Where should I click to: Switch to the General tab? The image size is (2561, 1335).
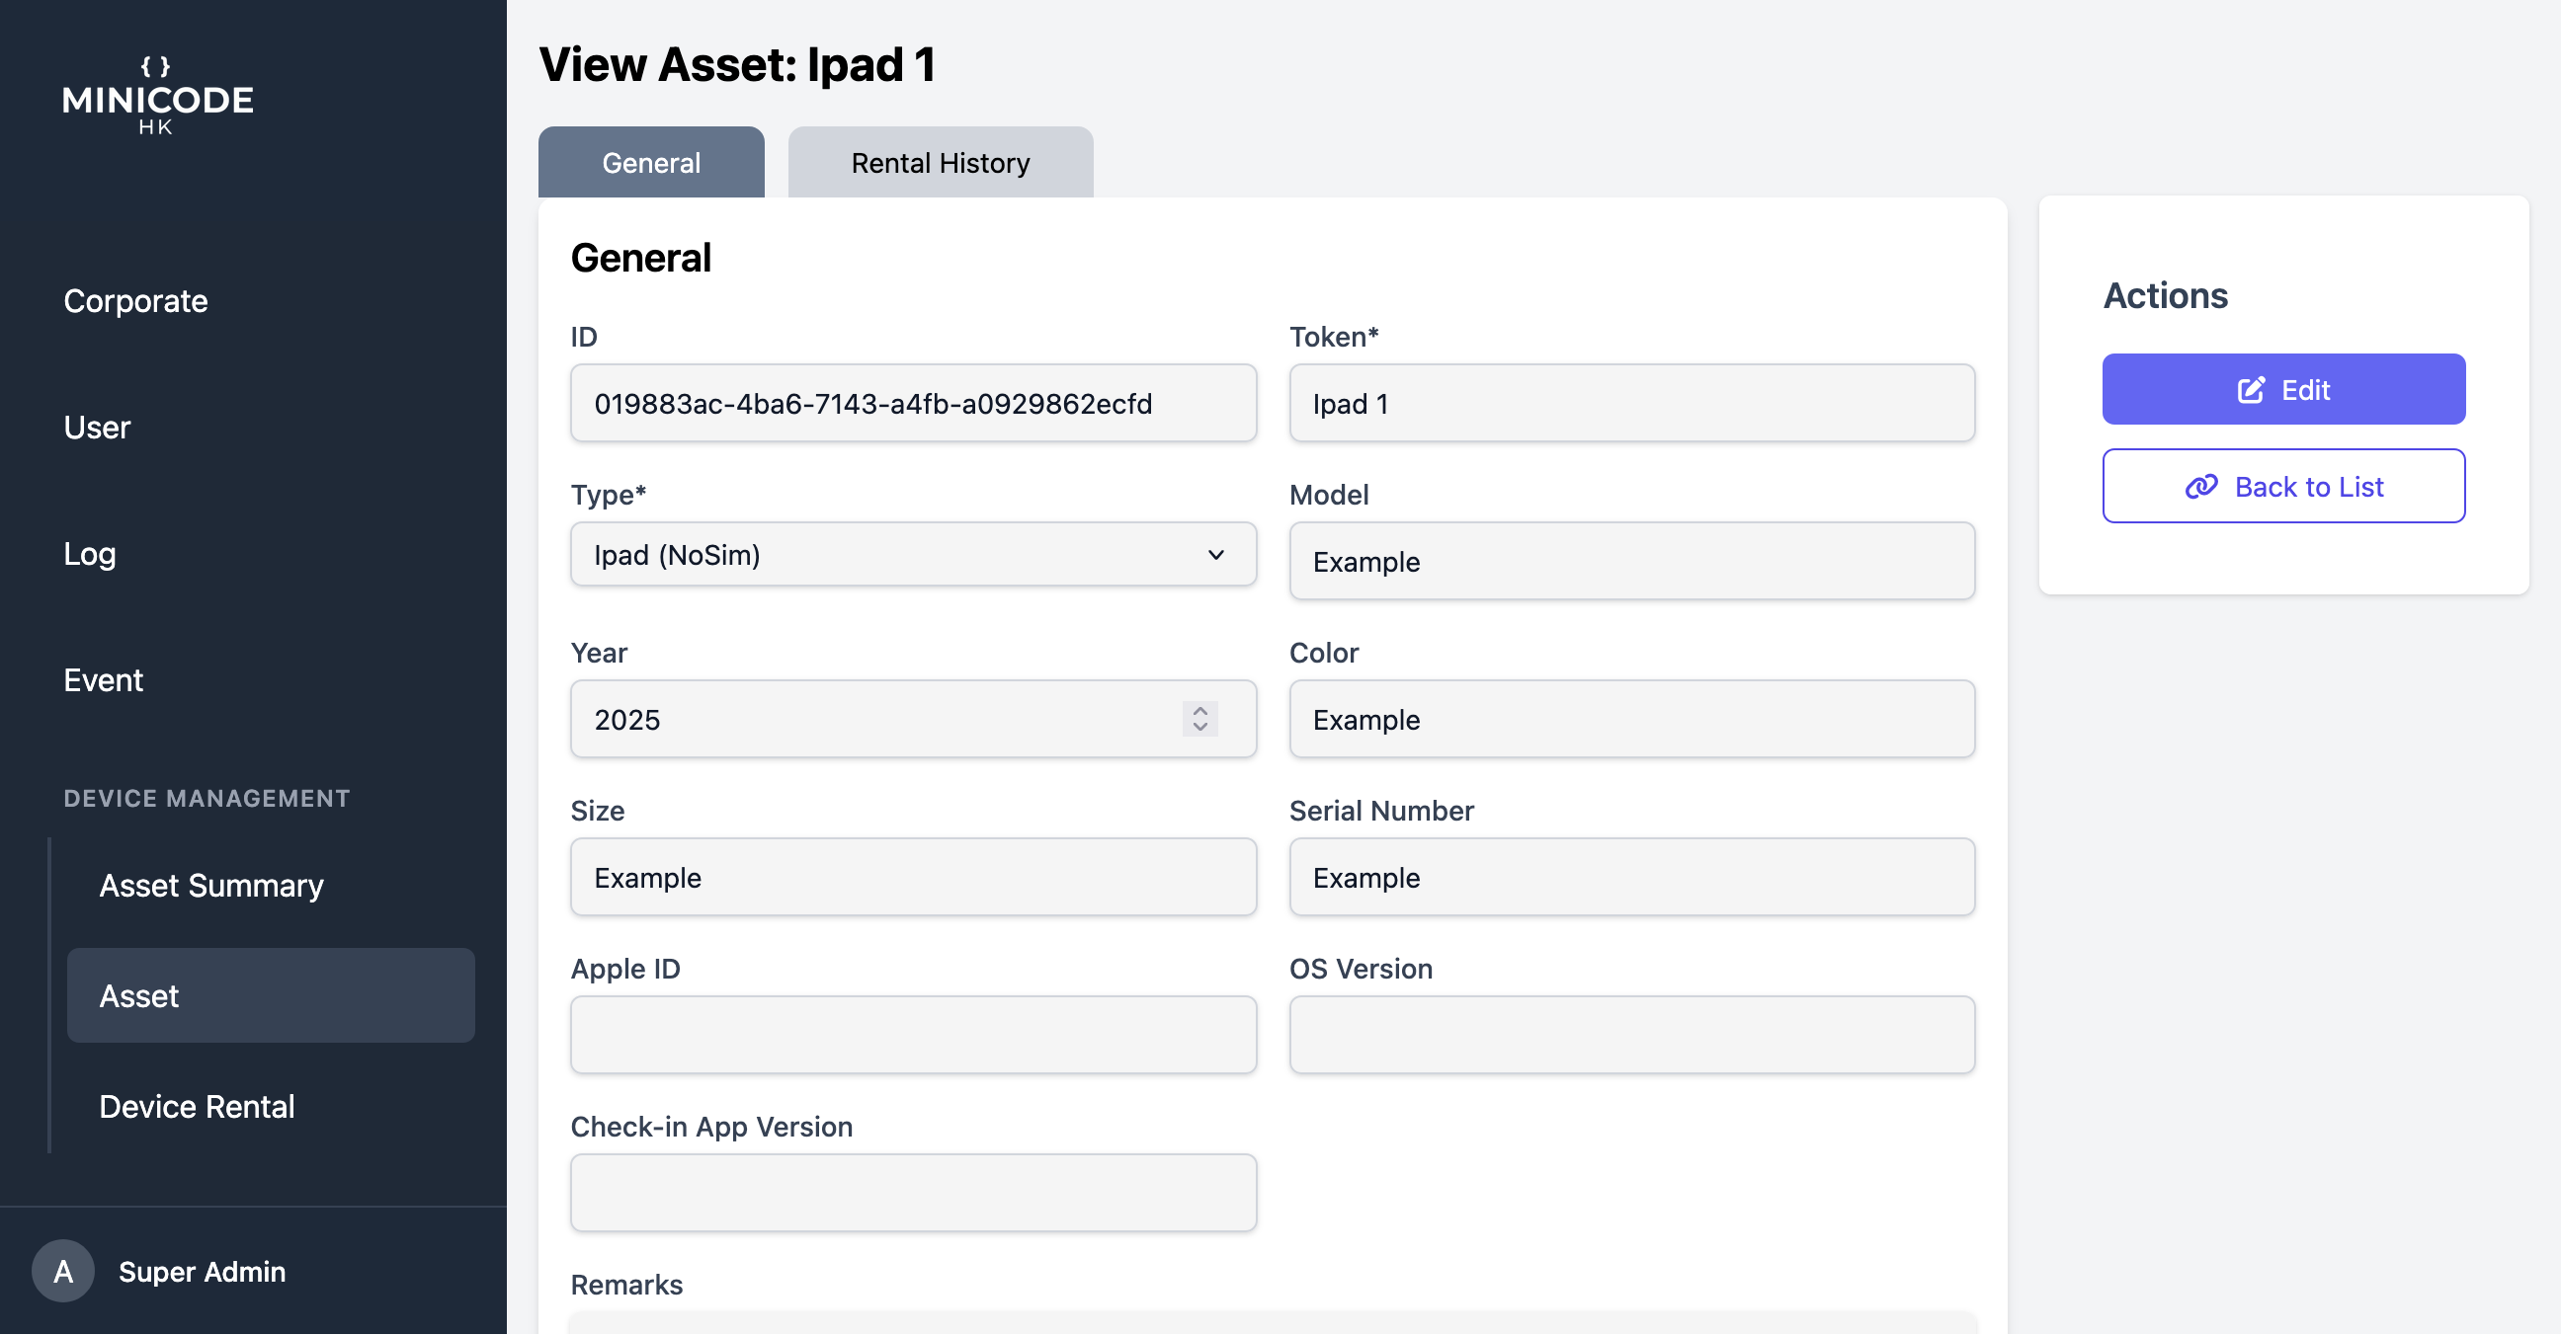click(x=650, y=162)
